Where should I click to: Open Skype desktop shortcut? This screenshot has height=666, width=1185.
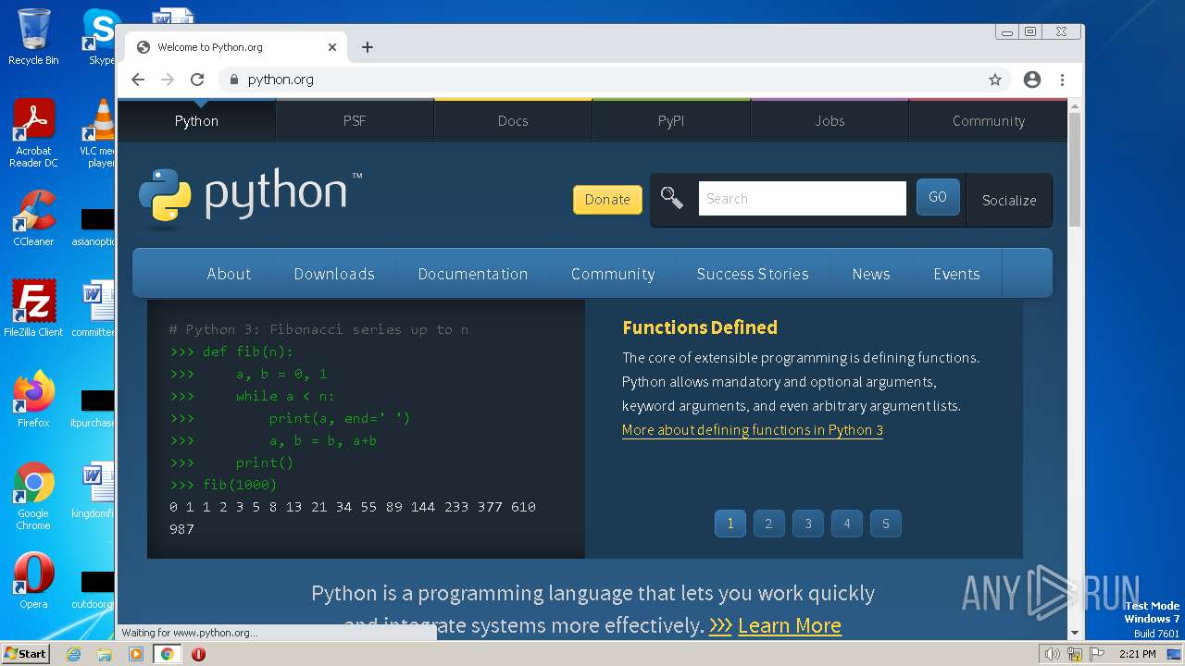click(100, 37)
